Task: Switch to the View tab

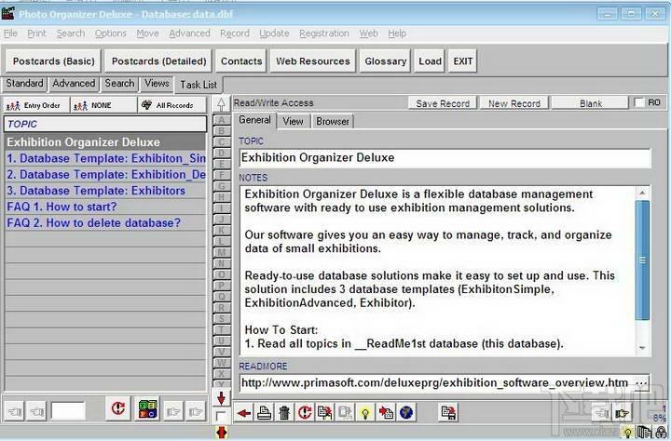Action: 293,121
